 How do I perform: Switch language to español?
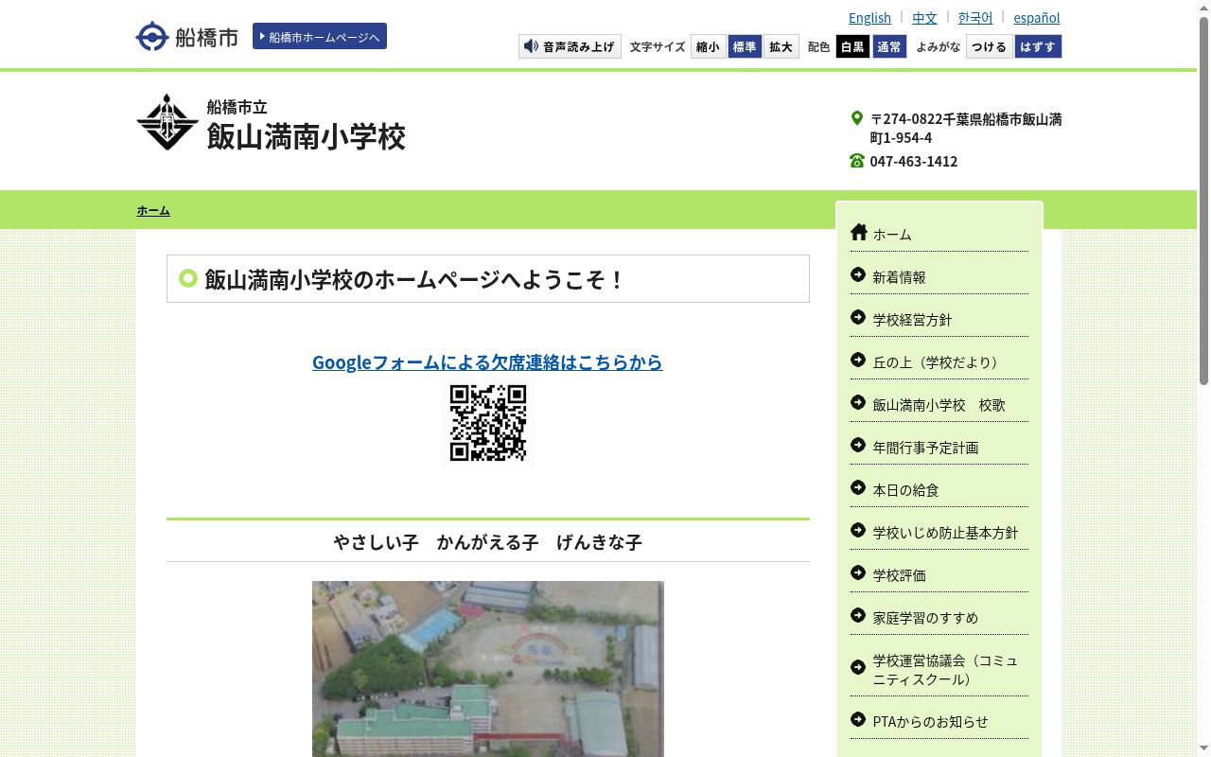[1037, 17]
